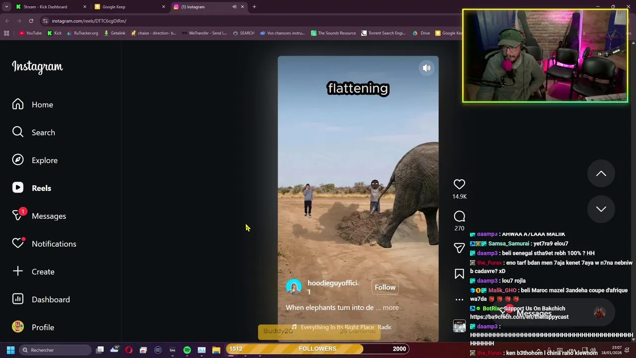Open your Profile from the sidebar

click(33, 327)
